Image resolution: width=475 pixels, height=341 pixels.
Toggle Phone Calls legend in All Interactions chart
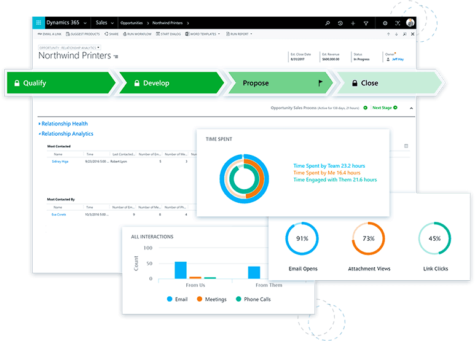253,299
